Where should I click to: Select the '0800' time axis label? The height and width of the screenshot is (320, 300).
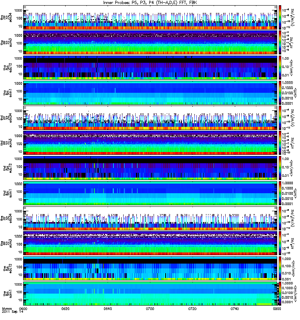277,309
